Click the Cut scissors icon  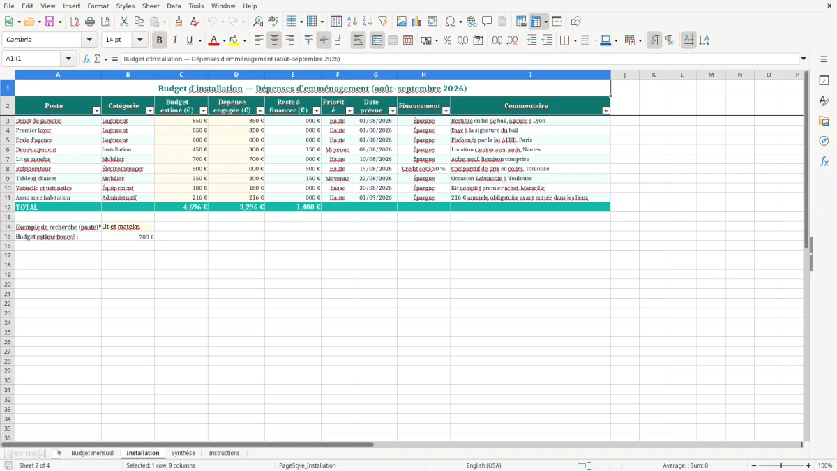pos(123,22)
